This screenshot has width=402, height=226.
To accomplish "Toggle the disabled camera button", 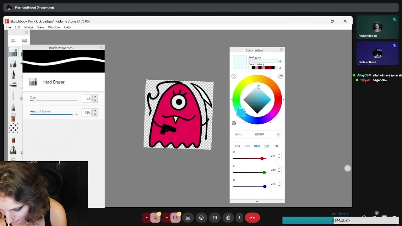I will pyautogui.click(x=175, y=218).
